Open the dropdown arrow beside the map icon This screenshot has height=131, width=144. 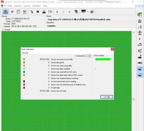click(x=88, y=12)
